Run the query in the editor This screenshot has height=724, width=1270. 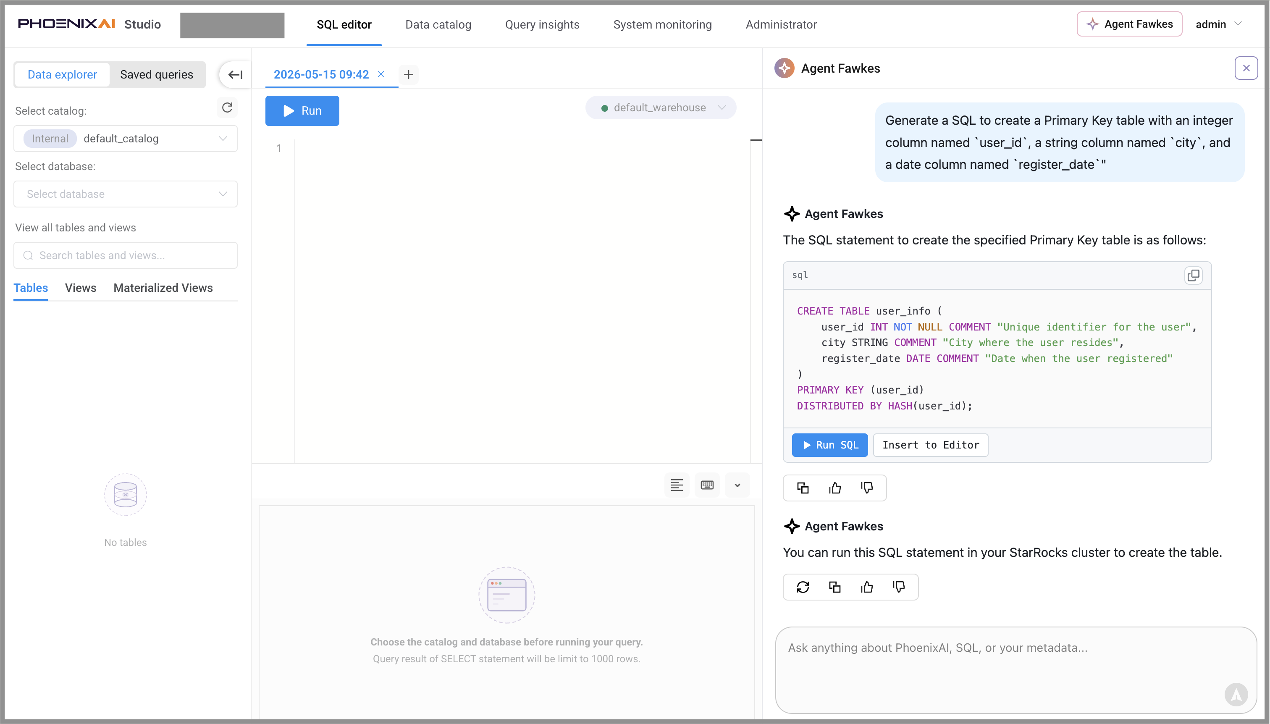click(x=302, y=111)
